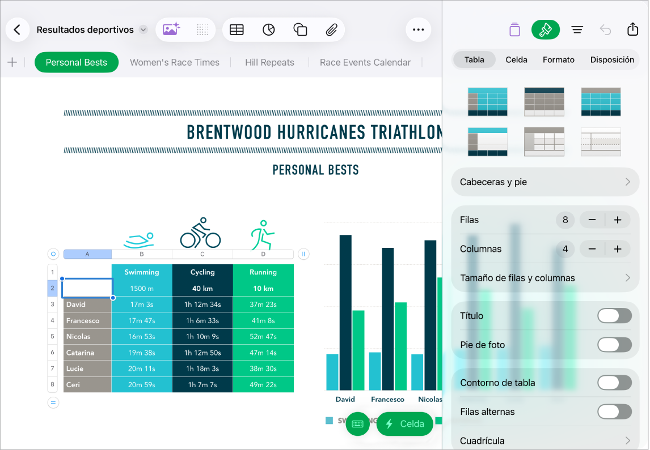Open the organize lines icon
Viewport: 650px width, 450px height.
(577, 30)
